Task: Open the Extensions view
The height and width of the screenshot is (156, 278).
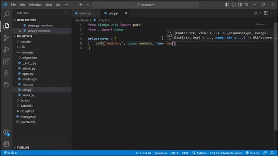Action: (7, 61)
